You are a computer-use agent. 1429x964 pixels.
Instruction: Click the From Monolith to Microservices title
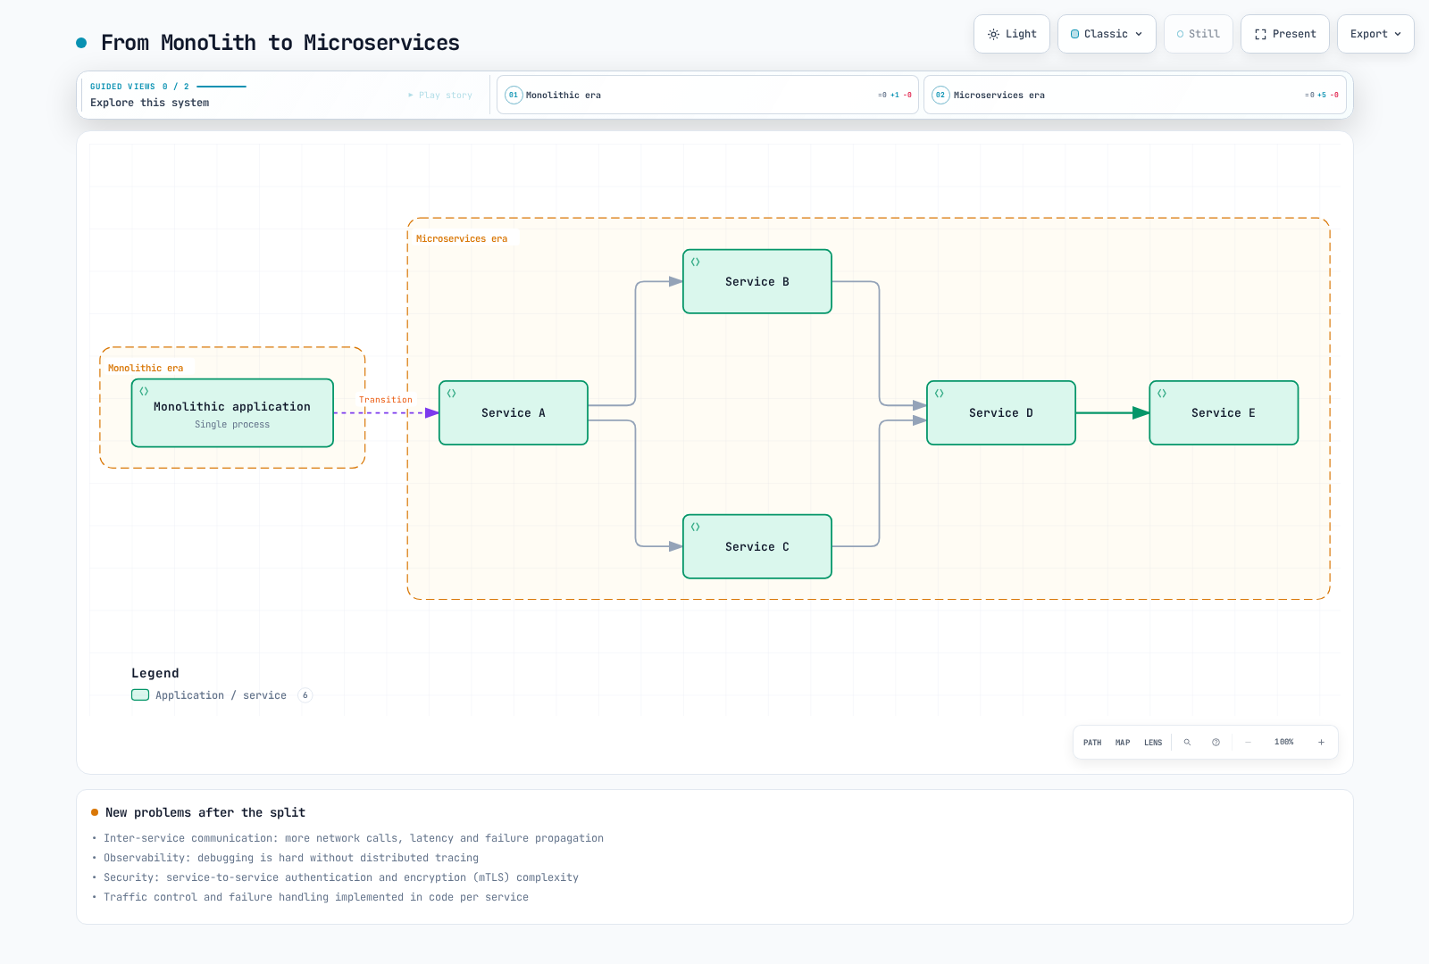[280, 42]
